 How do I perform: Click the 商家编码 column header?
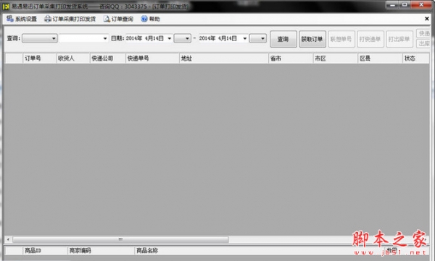pos(101,251)
